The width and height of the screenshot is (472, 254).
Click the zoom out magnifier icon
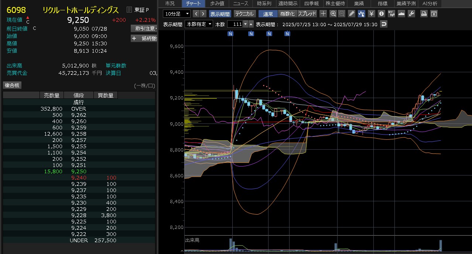(x=342, y=14)
